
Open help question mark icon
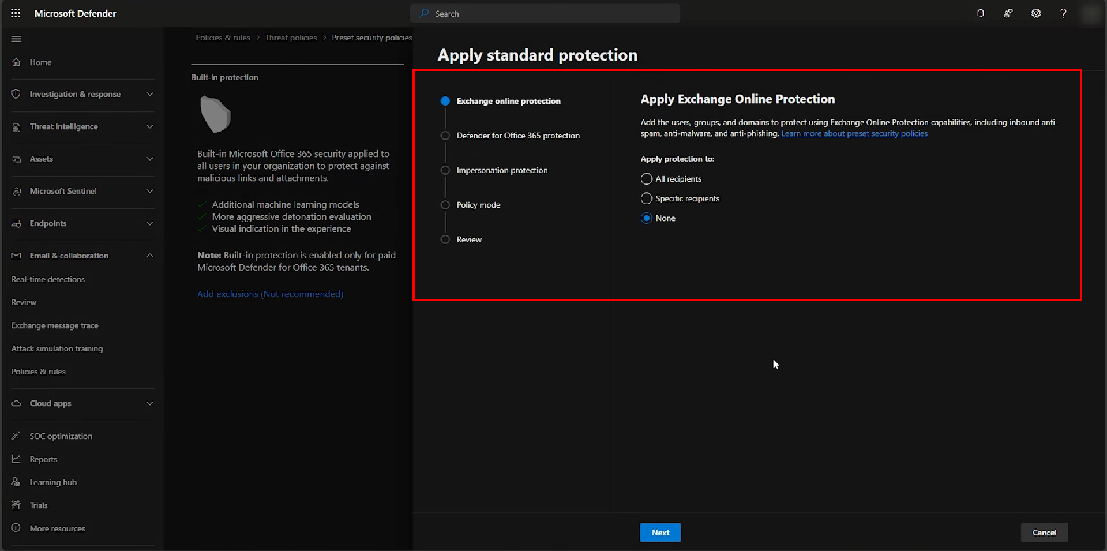pos(1063,13)
